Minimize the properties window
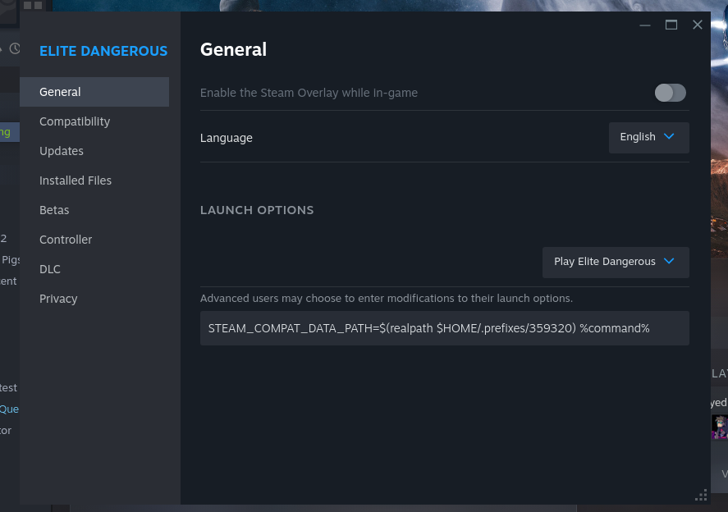This screenshot has height=512, width=728. [645, 25]
